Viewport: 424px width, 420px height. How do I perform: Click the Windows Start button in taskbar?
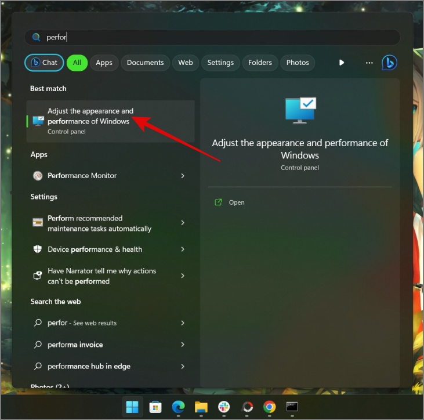[132, 407]
